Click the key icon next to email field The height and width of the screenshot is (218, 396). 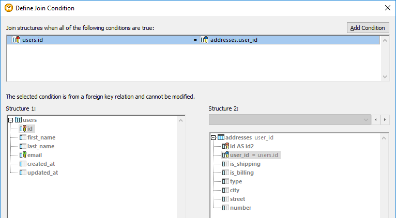coord(23,155)
